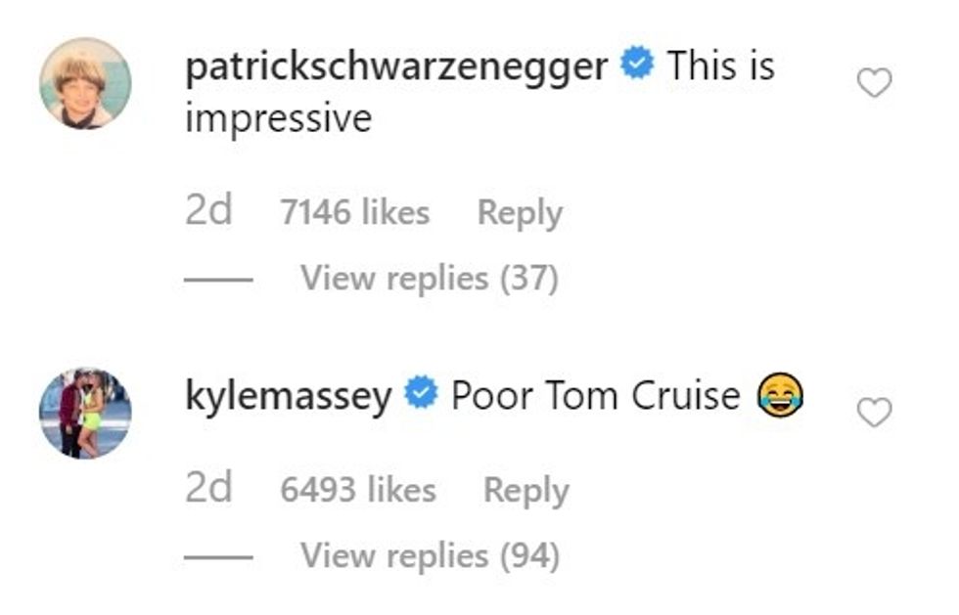Expand View replies (37)
The width and height of the screenshot is (959, 615).
[429, 279]
